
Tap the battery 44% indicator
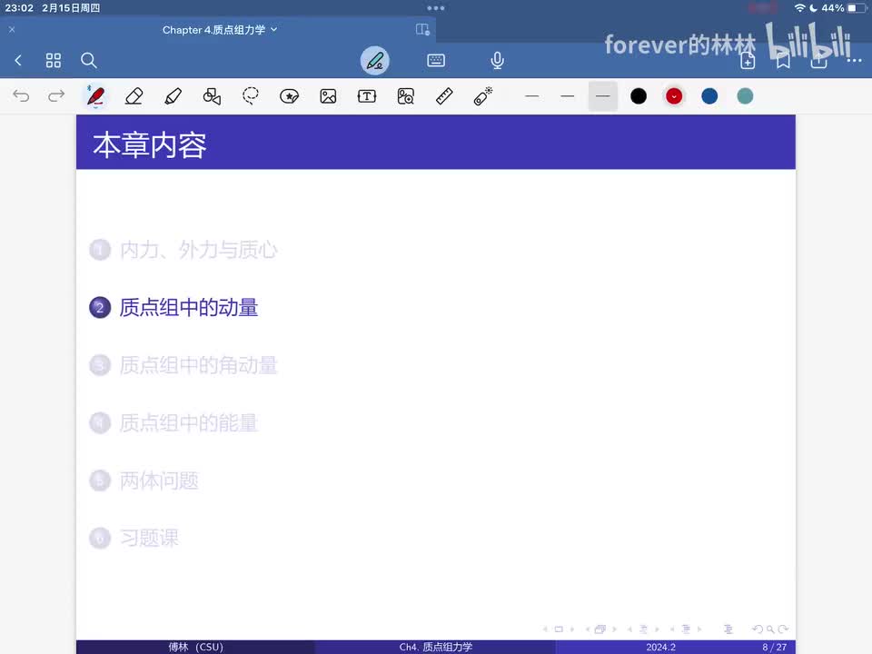click(x=844, y=8)
